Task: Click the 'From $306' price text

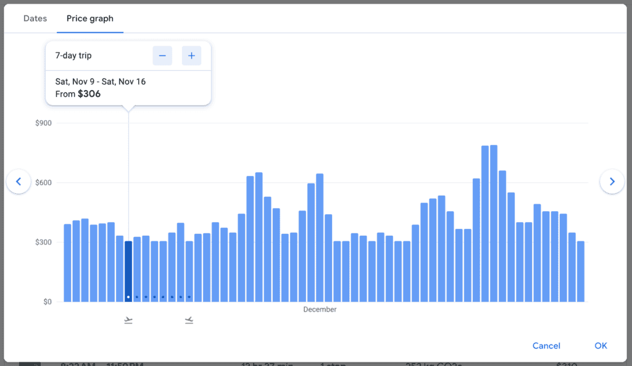Action: [x=78, y=94]
